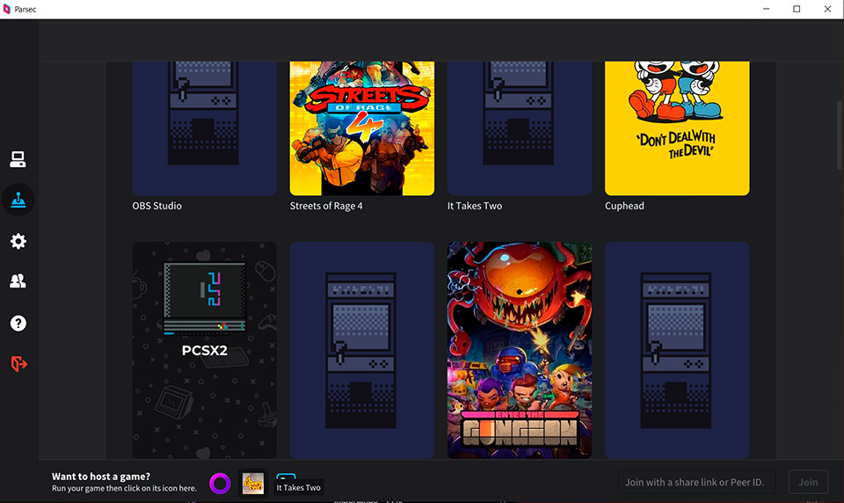
Task: Open Enter the Gungeon cover art
Action: coord(520,350)
